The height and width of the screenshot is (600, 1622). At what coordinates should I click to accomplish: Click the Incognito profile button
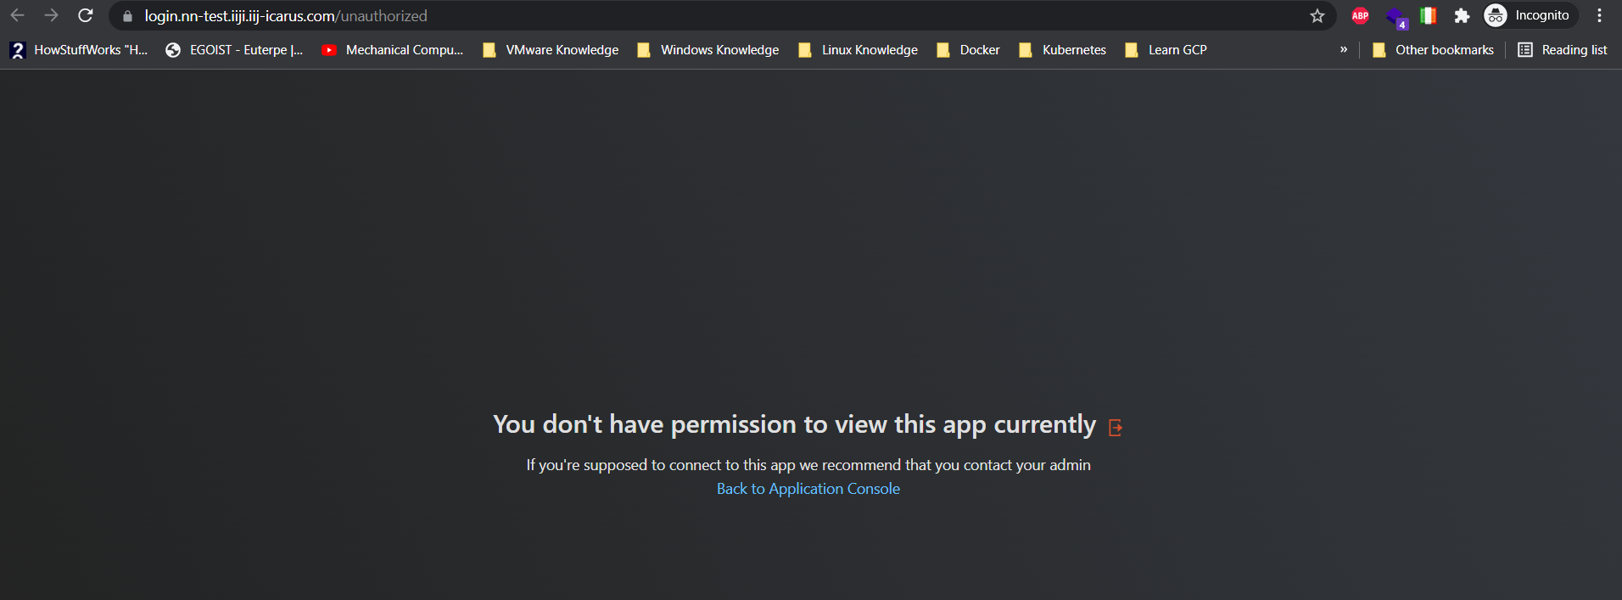1529,16
